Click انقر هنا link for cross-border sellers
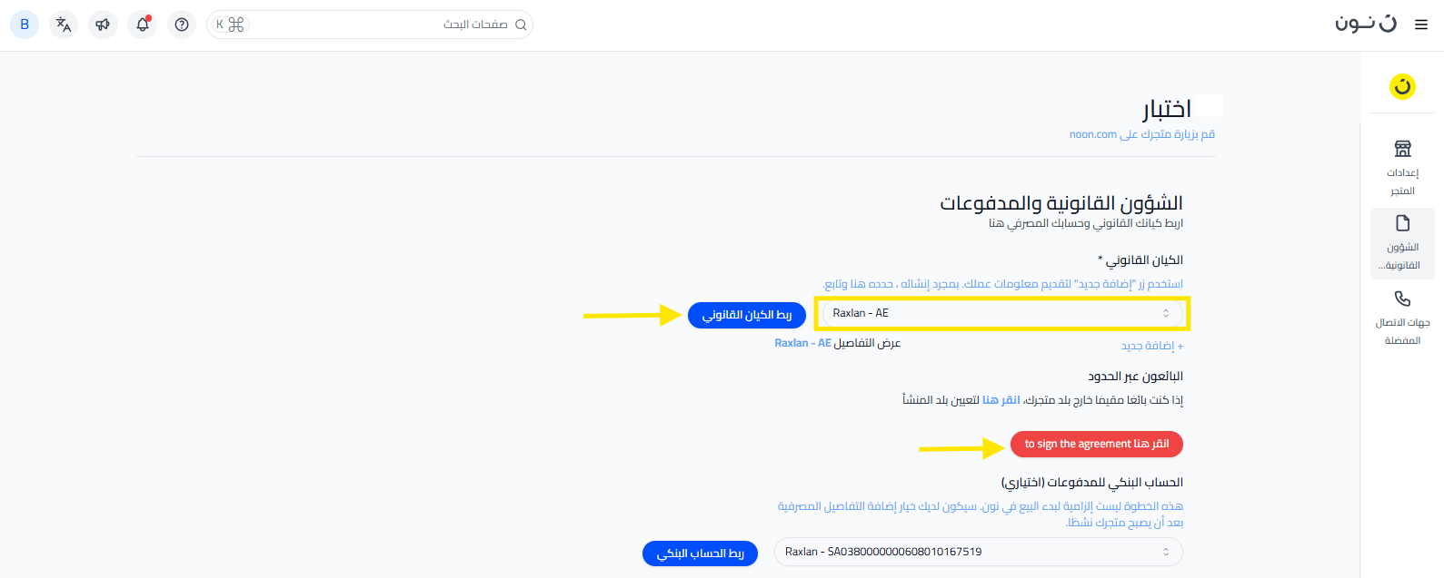This screenshot has width=1444, height=578. [x=1001, y=400]
